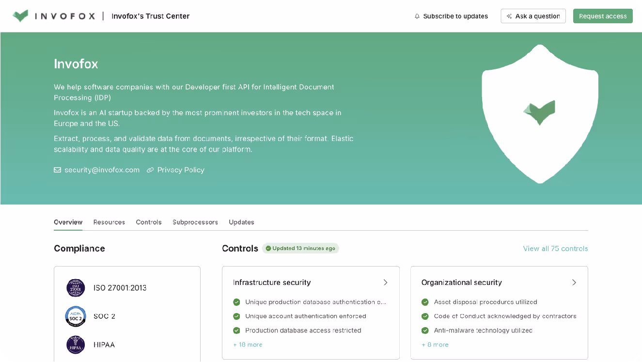642x362 pixels.
Task: Click Unique account authentication enforced text
Action: point(306,316)
